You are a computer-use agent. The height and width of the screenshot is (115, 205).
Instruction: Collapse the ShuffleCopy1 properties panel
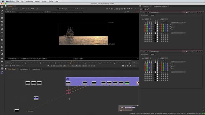[x=141, y=52]
